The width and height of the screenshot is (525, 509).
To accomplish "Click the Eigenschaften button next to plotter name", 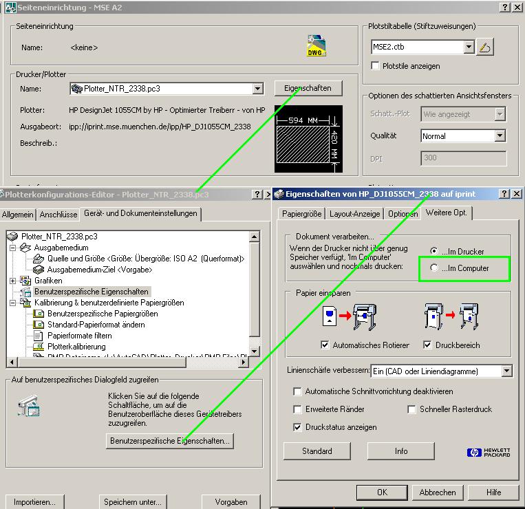I will 308,88.
